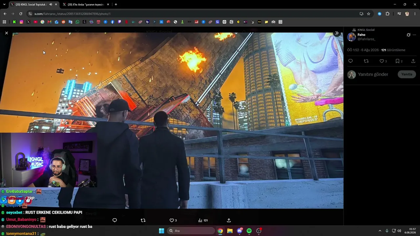This screenshot has width=420, height=236.
Task: Show hidden system tray icons
Action: [380, 231]
